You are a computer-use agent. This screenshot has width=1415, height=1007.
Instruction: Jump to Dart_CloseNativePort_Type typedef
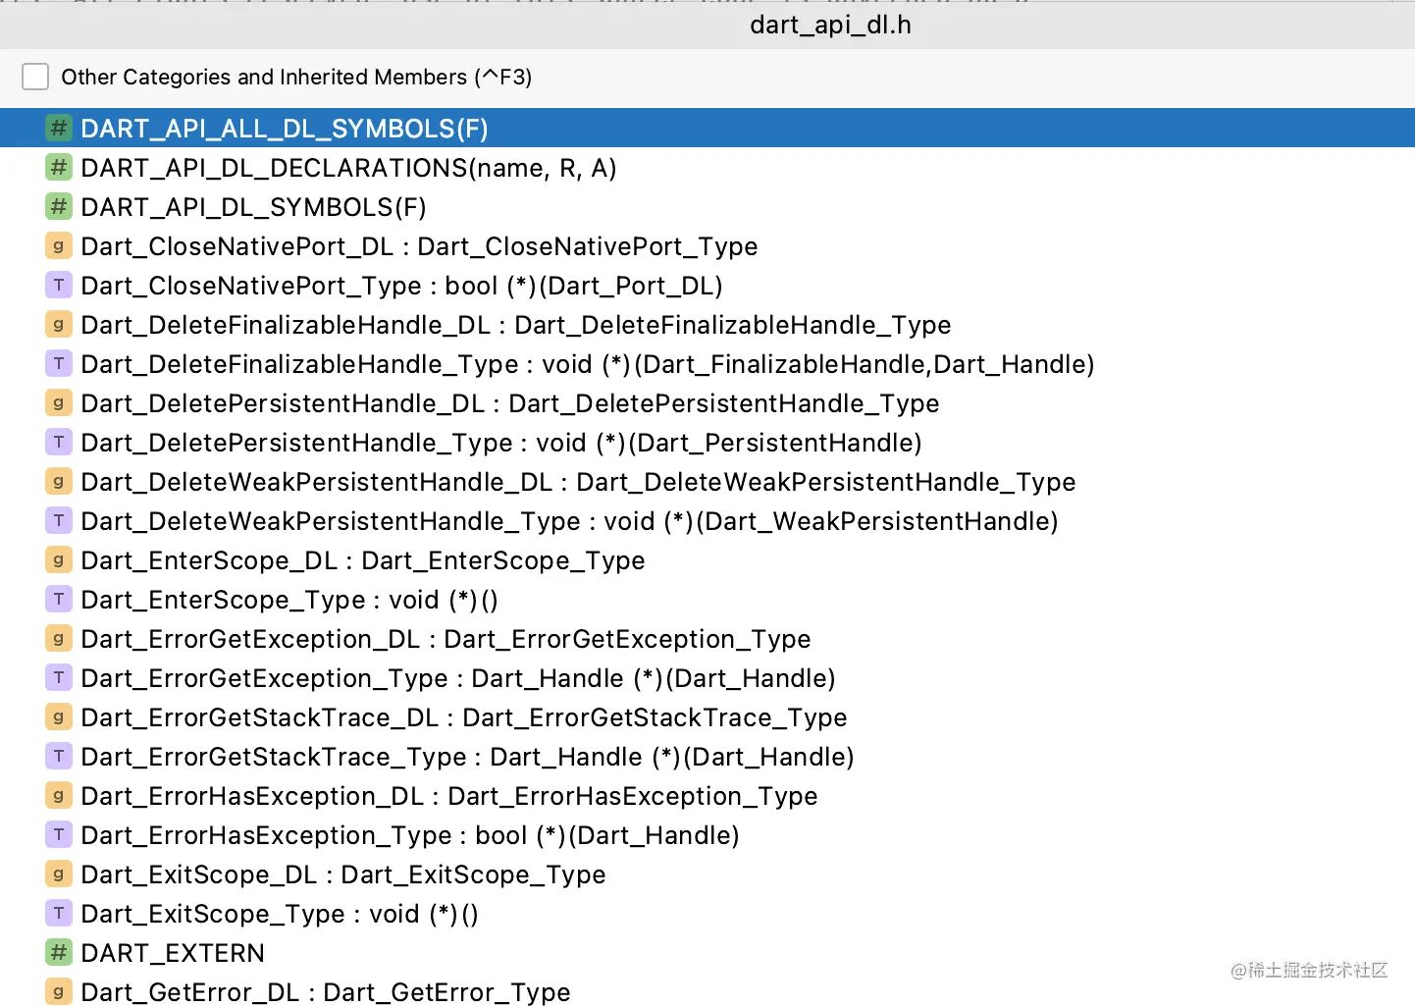707,285
